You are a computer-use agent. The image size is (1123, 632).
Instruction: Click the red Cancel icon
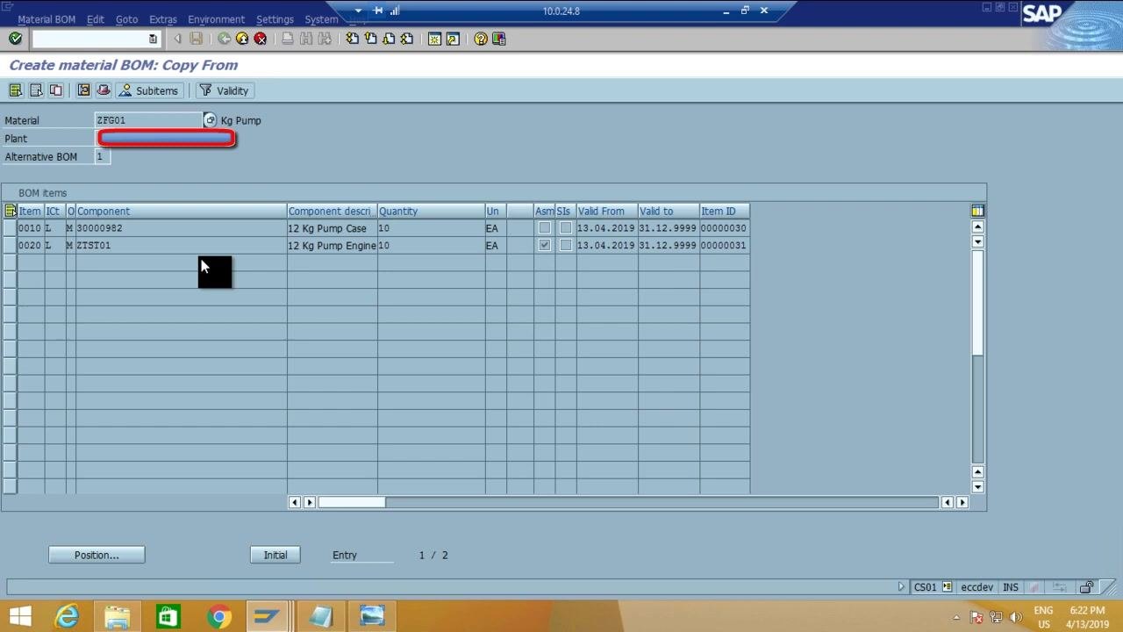coord(261,39)
